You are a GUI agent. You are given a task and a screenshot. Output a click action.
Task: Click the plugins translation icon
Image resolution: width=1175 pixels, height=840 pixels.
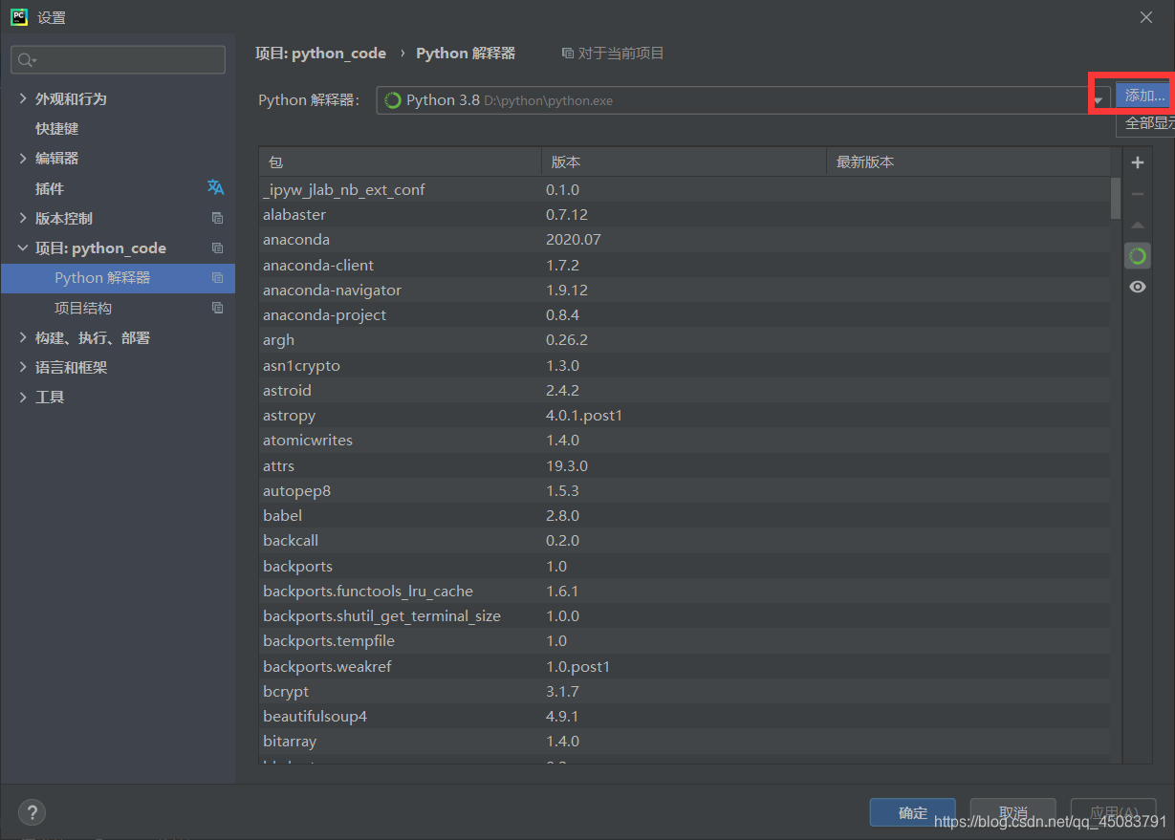click(x=216, y=187)
